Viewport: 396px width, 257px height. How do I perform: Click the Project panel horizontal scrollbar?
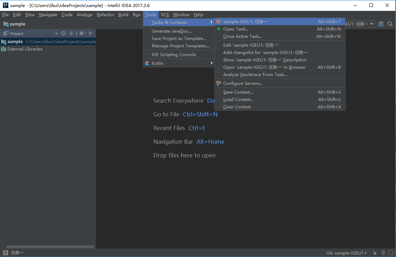(50, 247)
